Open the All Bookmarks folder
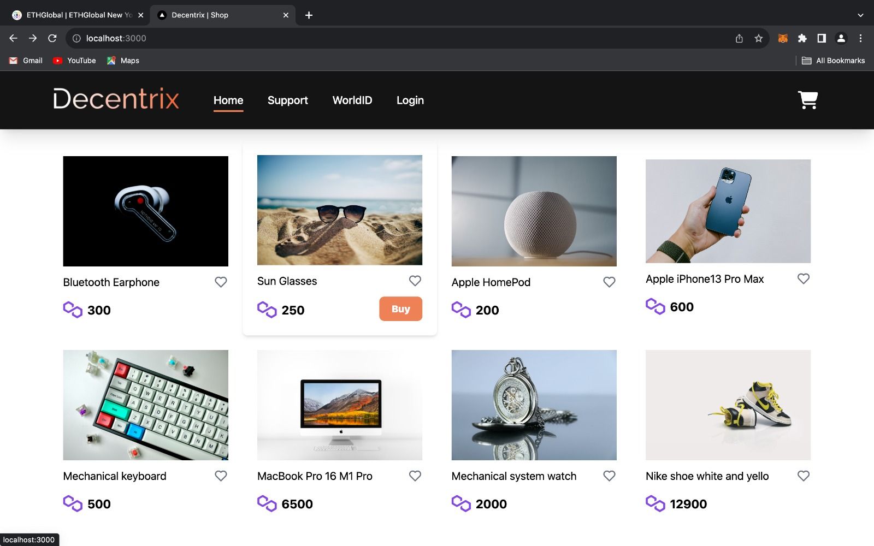Image resolution: width=874 pixels, height=546 pixels. click(834, 61)
